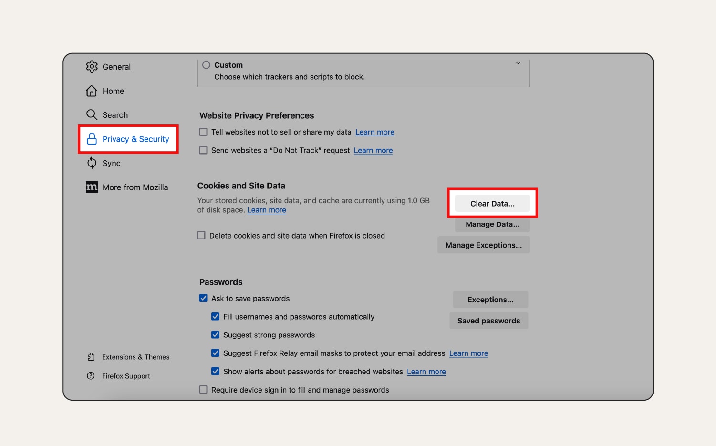Image resolution: width=716 pixels, height=446 pixels.
Task: Go to Sync settings
Action: pyautogui.click(x=111, y=163)
